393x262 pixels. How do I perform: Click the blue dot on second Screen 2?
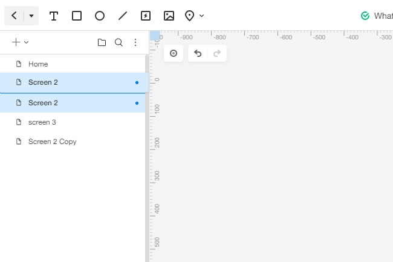click(137, 103)
